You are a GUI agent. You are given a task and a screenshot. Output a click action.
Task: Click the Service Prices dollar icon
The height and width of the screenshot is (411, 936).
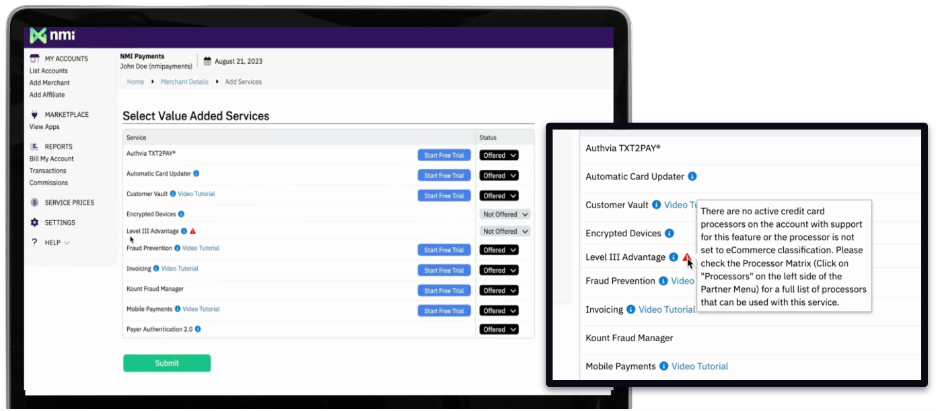34,202
